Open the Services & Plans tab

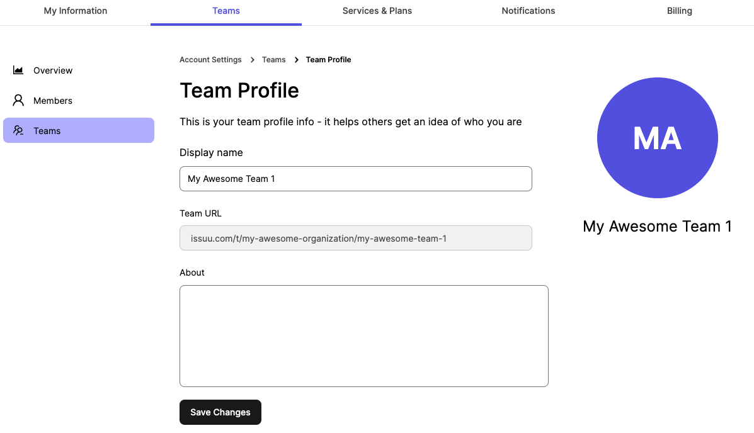pos(377,11)
